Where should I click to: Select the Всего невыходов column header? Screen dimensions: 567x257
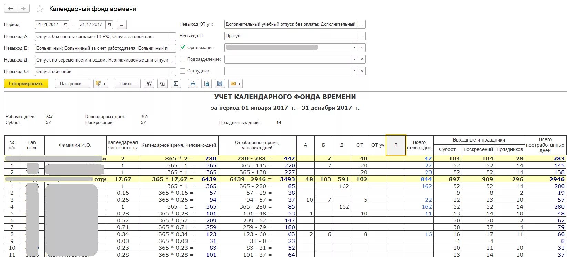419,145
